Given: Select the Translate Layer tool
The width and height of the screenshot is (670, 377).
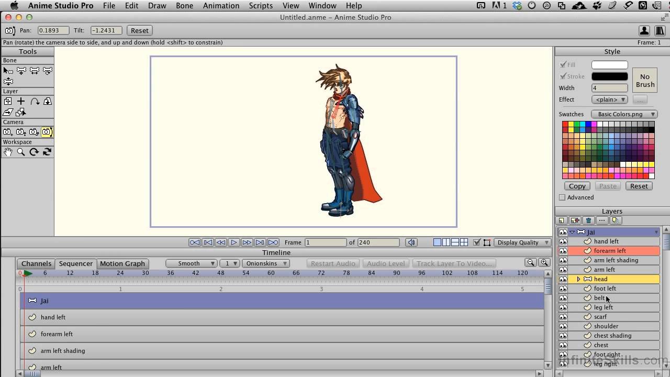Looking at the screenshot, I should click(x=8, y=101).
